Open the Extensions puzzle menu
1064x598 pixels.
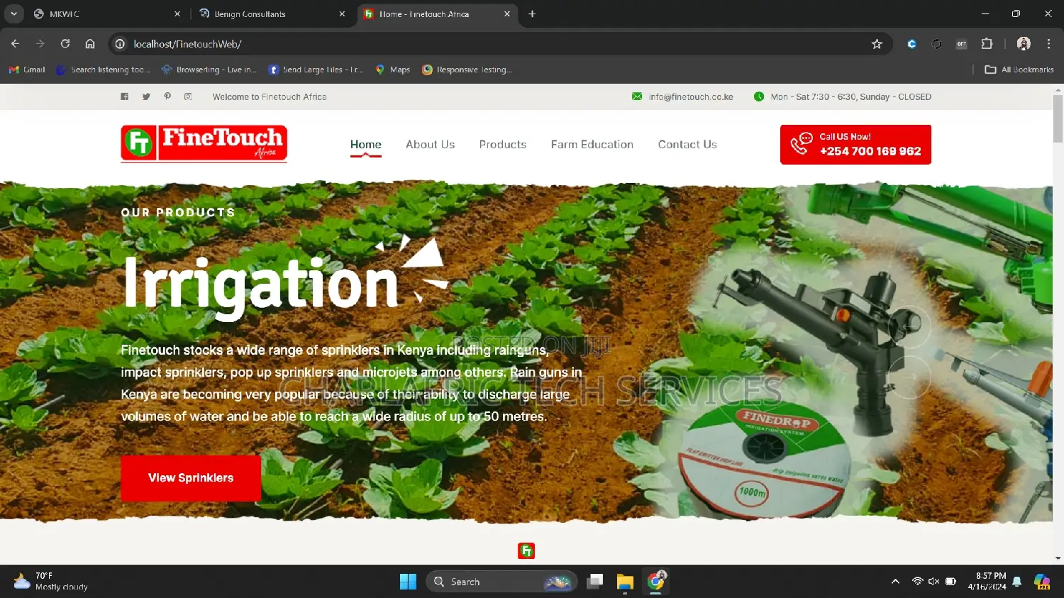pos(987,44)
